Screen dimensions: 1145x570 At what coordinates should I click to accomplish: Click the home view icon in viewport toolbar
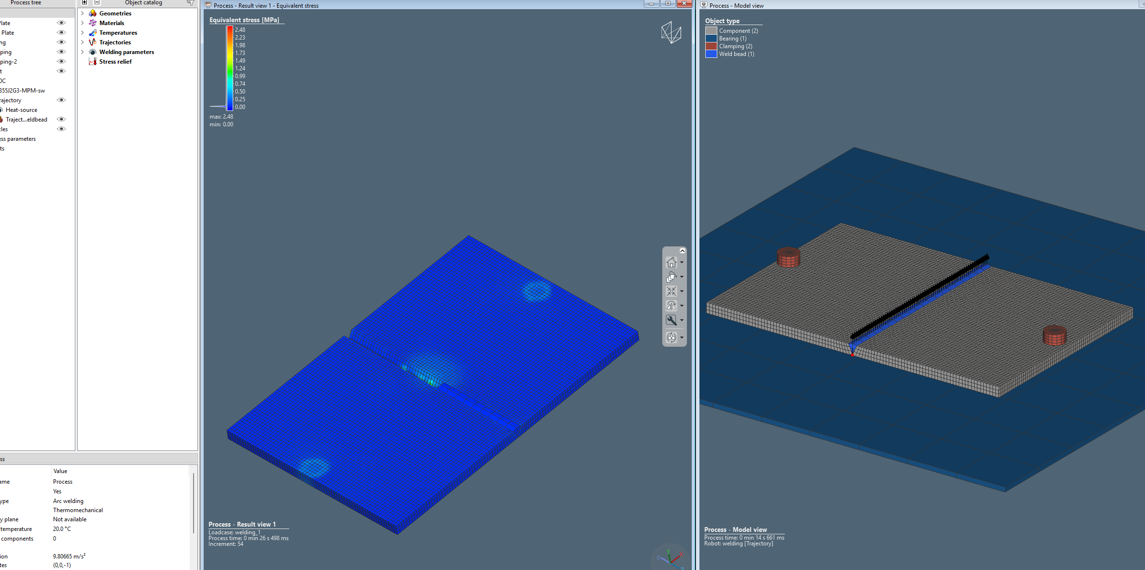coord(671,262)
